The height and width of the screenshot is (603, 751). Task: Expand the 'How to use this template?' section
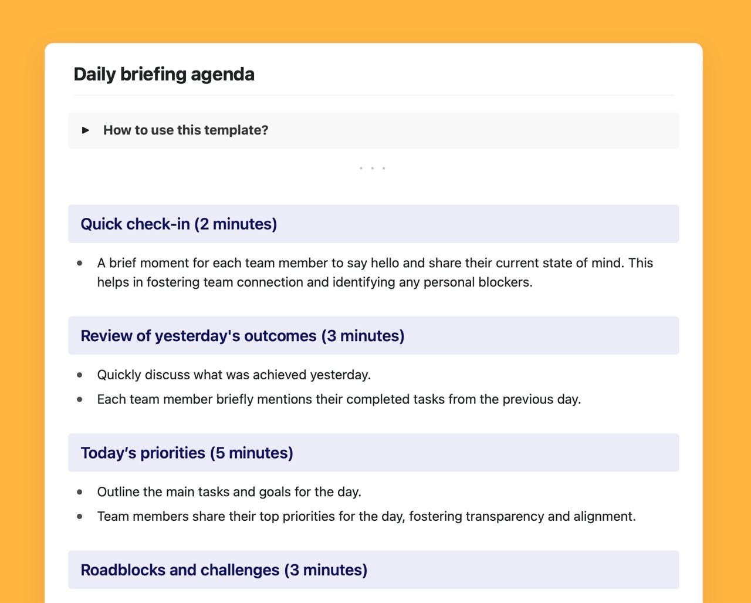pos(185,130)
